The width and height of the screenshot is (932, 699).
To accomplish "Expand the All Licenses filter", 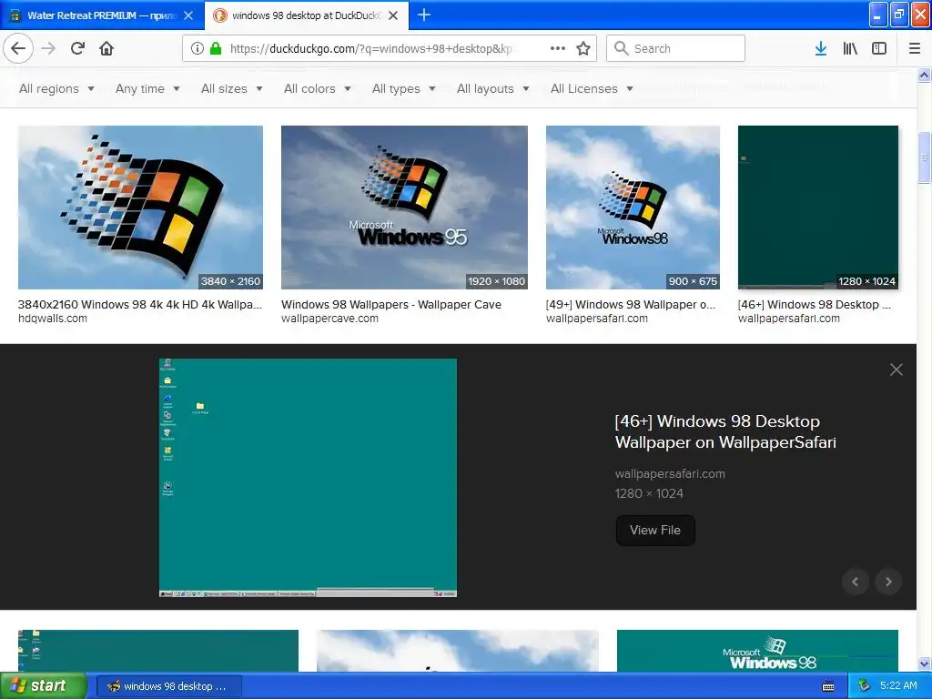I will tap(592, 88).
